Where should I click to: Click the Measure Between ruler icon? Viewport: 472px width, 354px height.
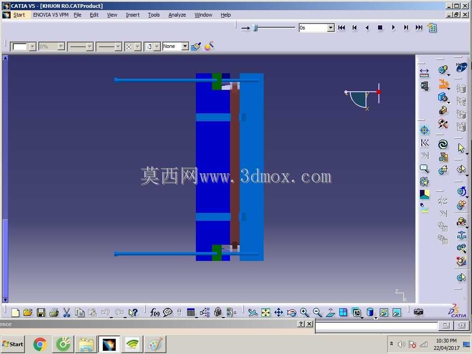[x=424, y=73]
